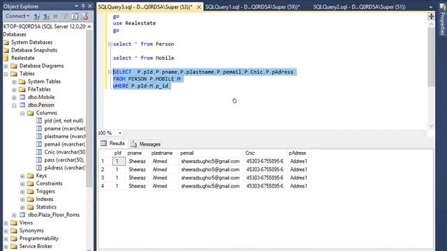
Task: Open the Properties side panel tab
Action: (442, 20)
